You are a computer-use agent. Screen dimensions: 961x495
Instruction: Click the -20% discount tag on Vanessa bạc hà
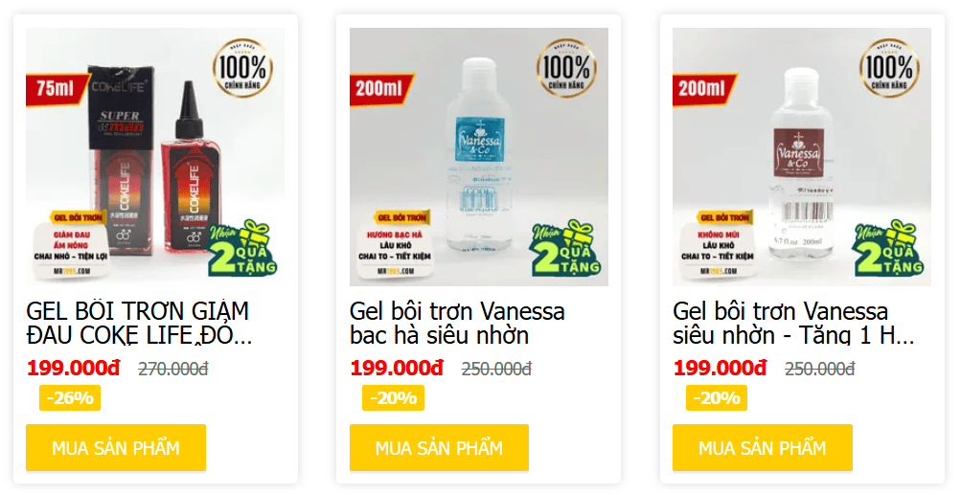[x=393, y=398]
